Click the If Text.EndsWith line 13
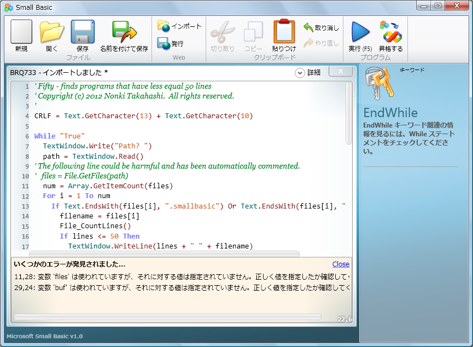The height and width of the screenshot is (347, 473). (198, 206)
